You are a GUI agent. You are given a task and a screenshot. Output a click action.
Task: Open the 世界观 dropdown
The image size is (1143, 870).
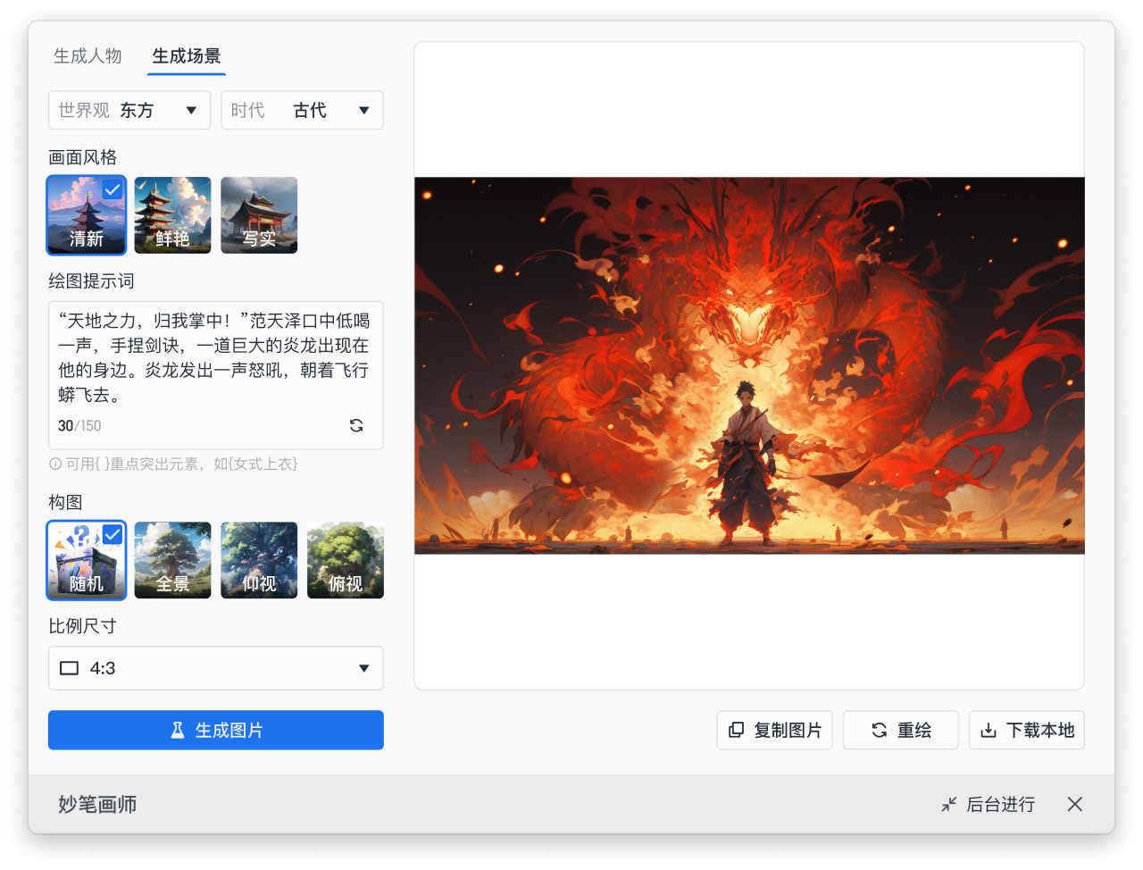click(x=129, y=110)
